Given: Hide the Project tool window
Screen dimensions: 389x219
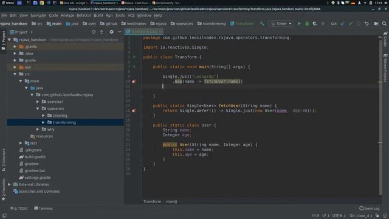Looking at the screenshot, I should (119, 32).
